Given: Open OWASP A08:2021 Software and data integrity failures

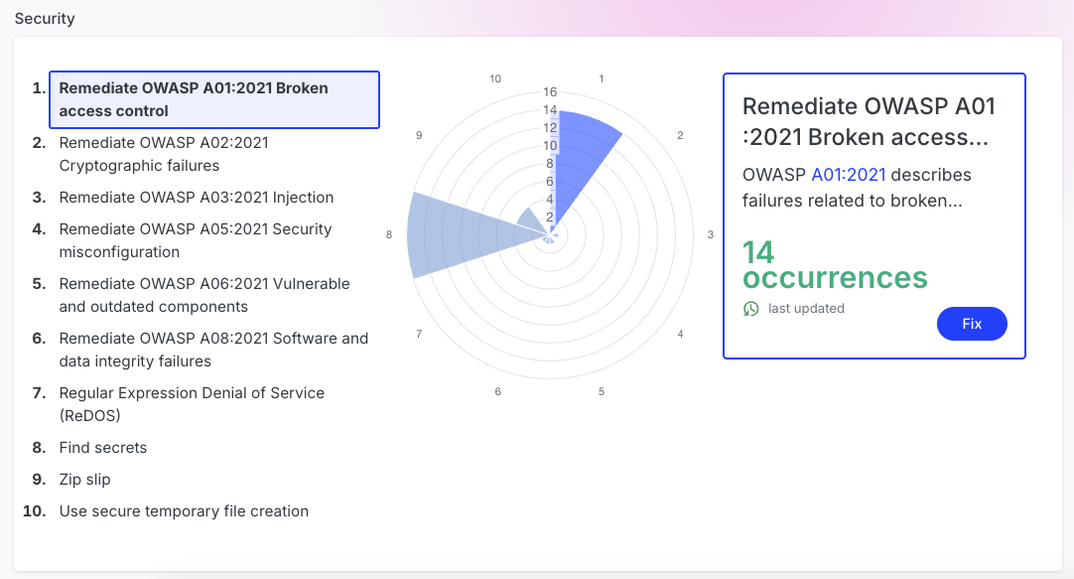Looking at the screenshot, I should coord(214,351).
